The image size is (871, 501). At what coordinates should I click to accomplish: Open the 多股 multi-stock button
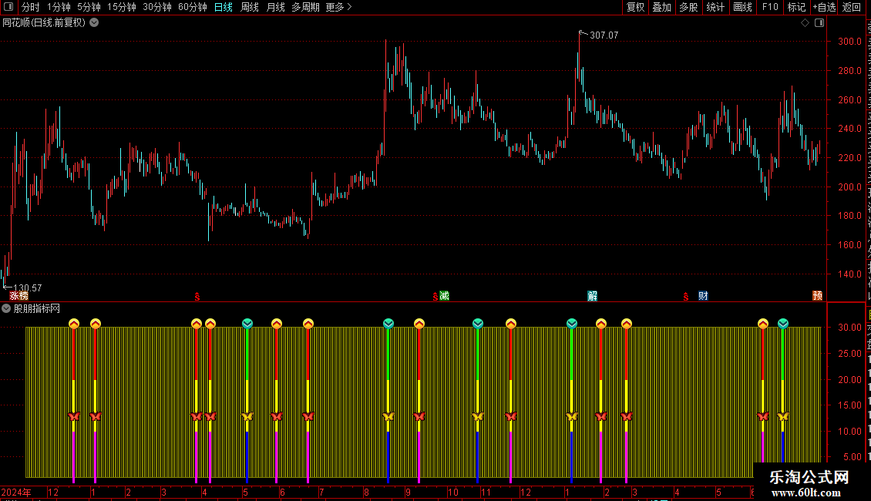coord(689,7)
